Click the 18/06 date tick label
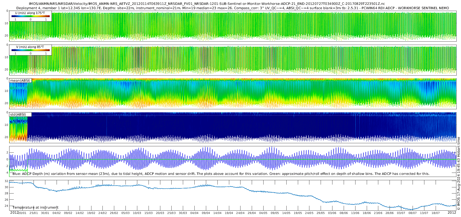 (367, 213)
